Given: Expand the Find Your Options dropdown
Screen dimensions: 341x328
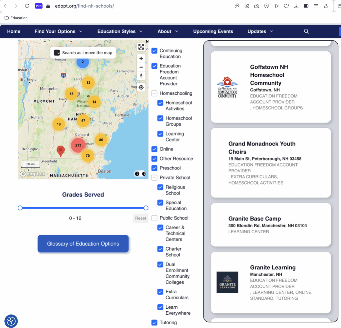Looking at the screenshot, I should click(81, 31).
